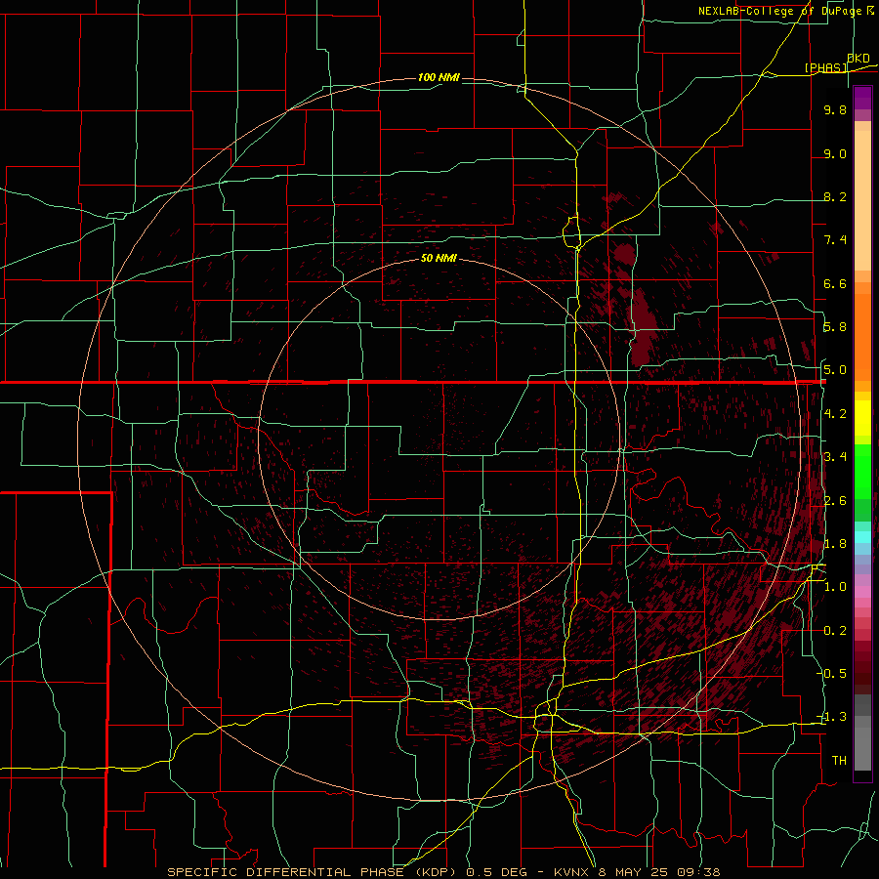The width and height of the screenshot is (879, 879).
Task: Click the 5.8 scale value
Action: pos(835,327)
